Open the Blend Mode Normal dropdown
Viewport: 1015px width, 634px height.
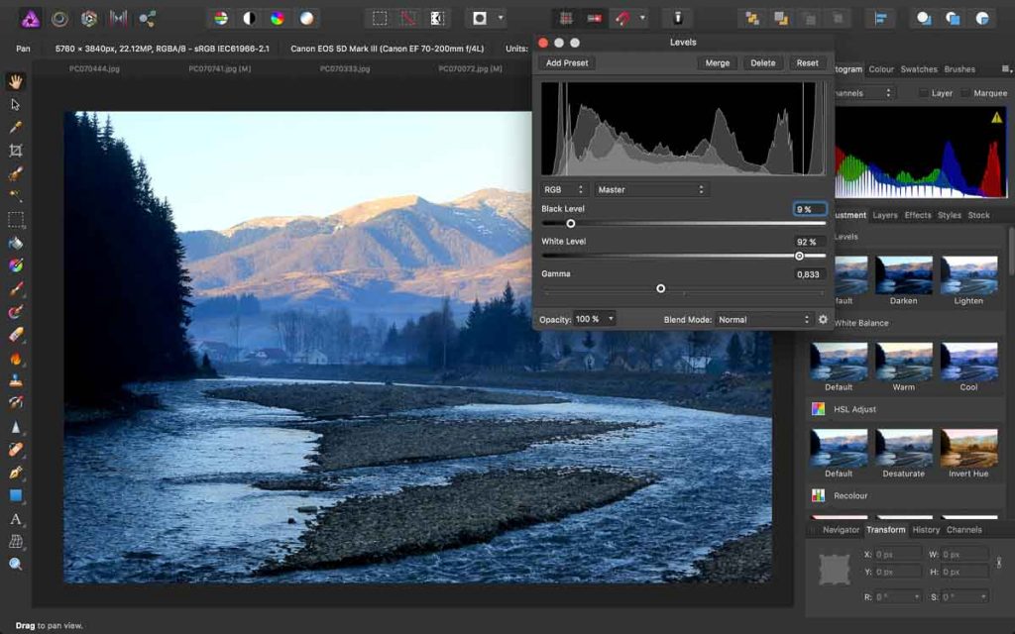[x=762, y=319]
